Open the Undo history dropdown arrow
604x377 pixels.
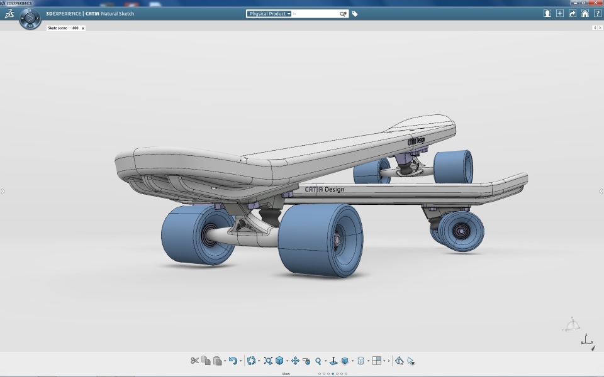point(241,361)
